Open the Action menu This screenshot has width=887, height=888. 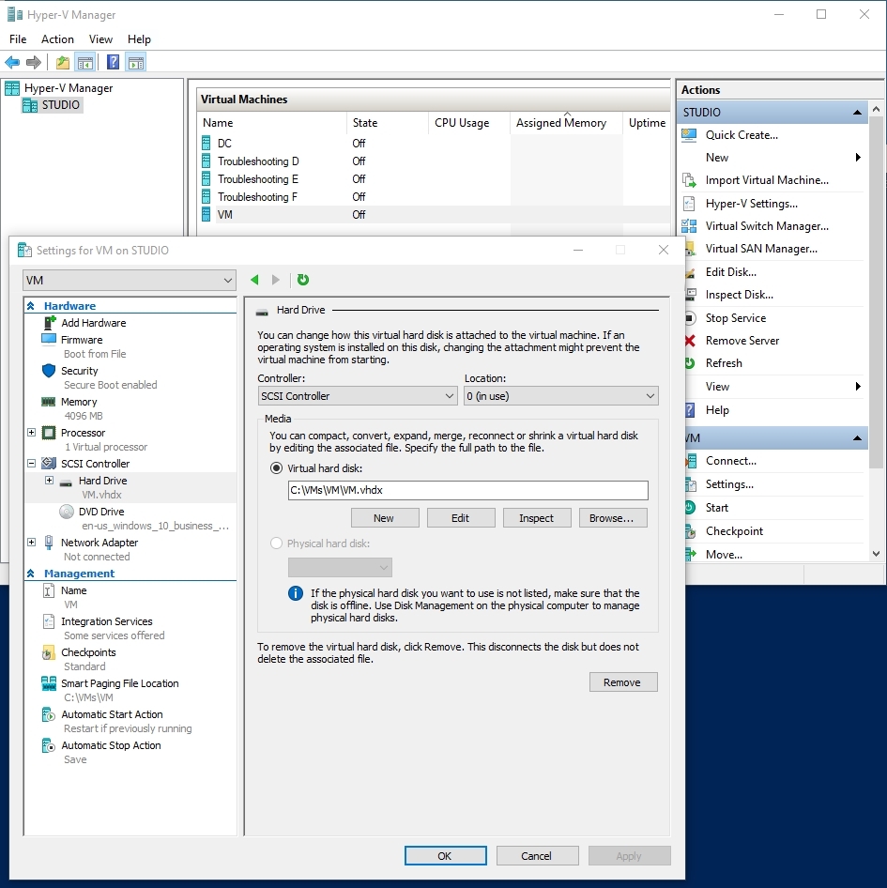(x=57, y=39)
